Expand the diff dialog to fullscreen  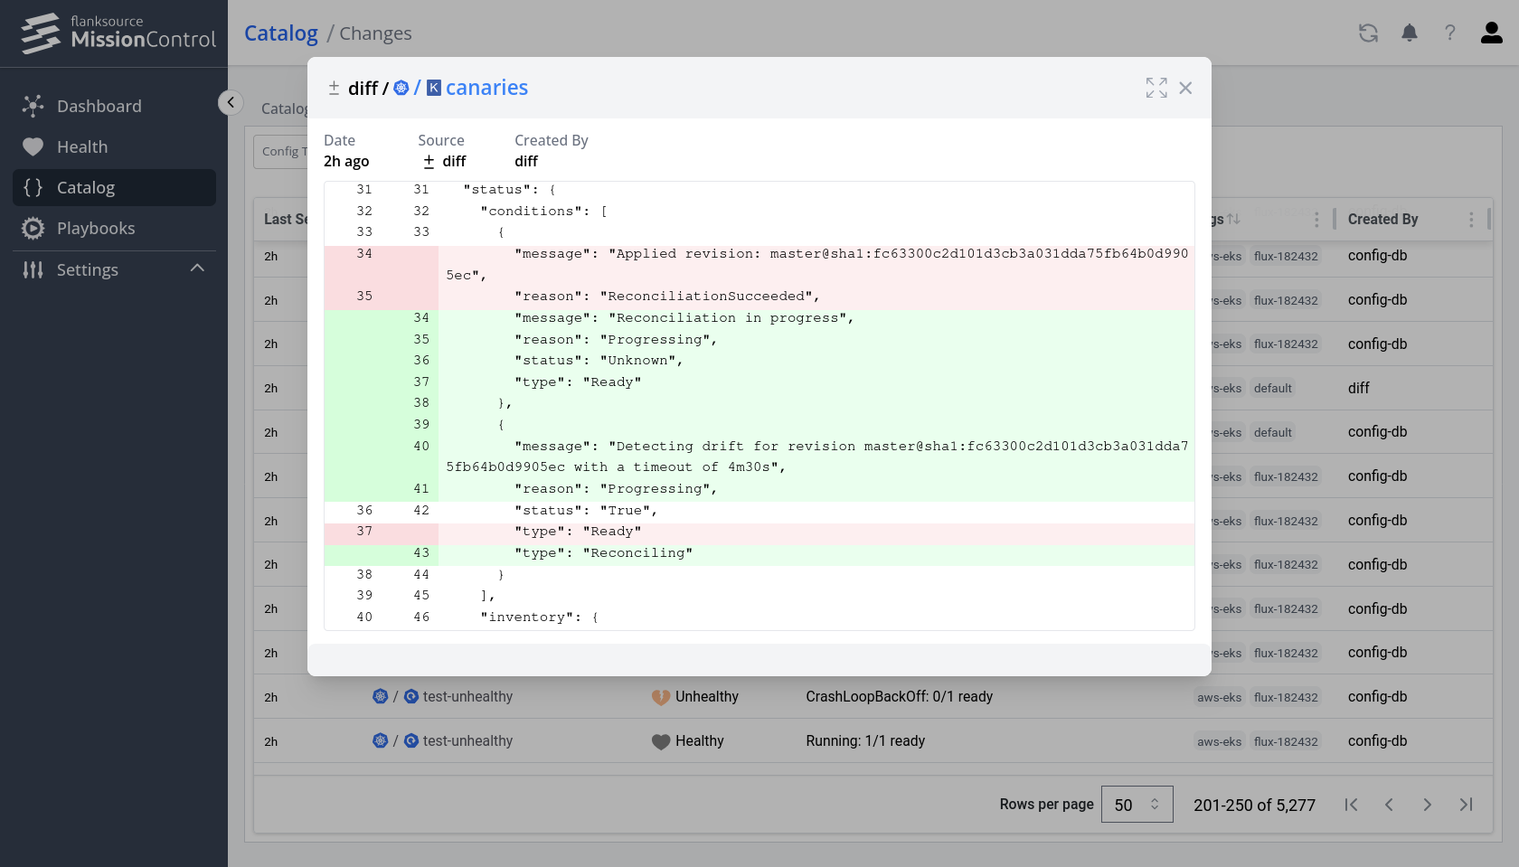1156,88
